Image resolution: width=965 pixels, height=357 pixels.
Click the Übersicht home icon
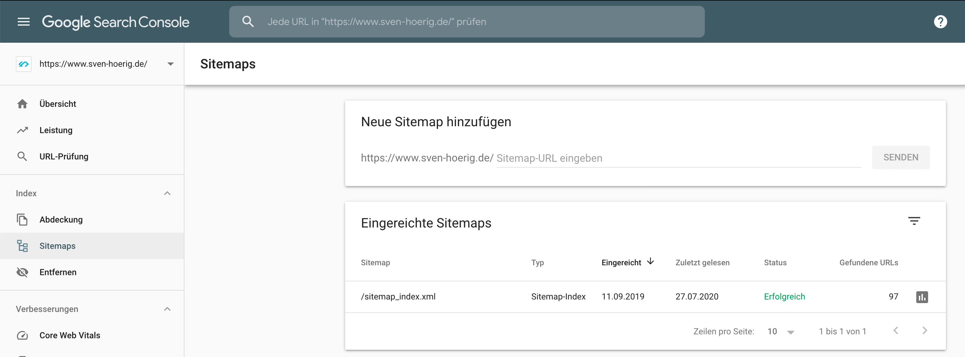click(x=22, y=104)
